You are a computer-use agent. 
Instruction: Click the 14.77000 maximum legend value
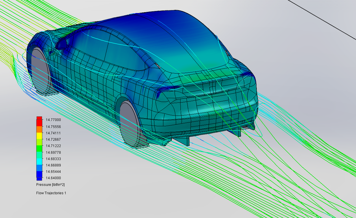pos(53,120)
